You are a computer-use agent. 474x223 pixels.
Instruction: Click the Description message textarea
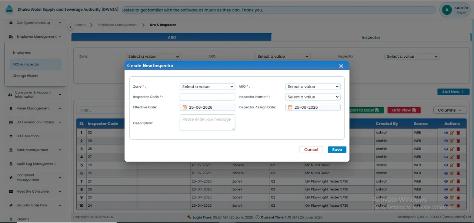207,122
